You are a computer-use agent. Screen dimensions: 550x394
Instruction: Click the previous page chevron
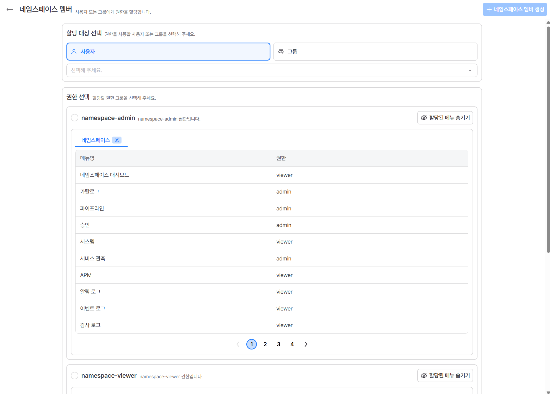238,344
